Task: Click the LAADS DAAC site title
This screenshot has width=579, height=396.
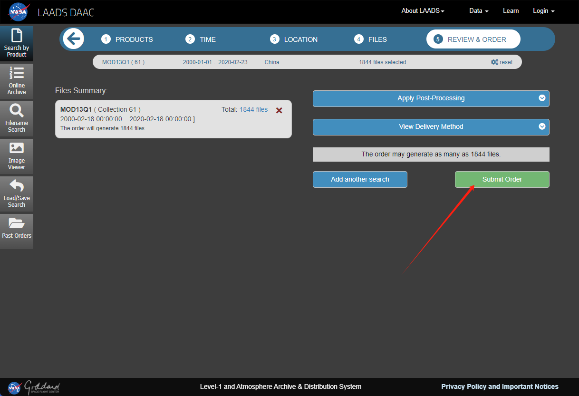Action: (66, 12)
